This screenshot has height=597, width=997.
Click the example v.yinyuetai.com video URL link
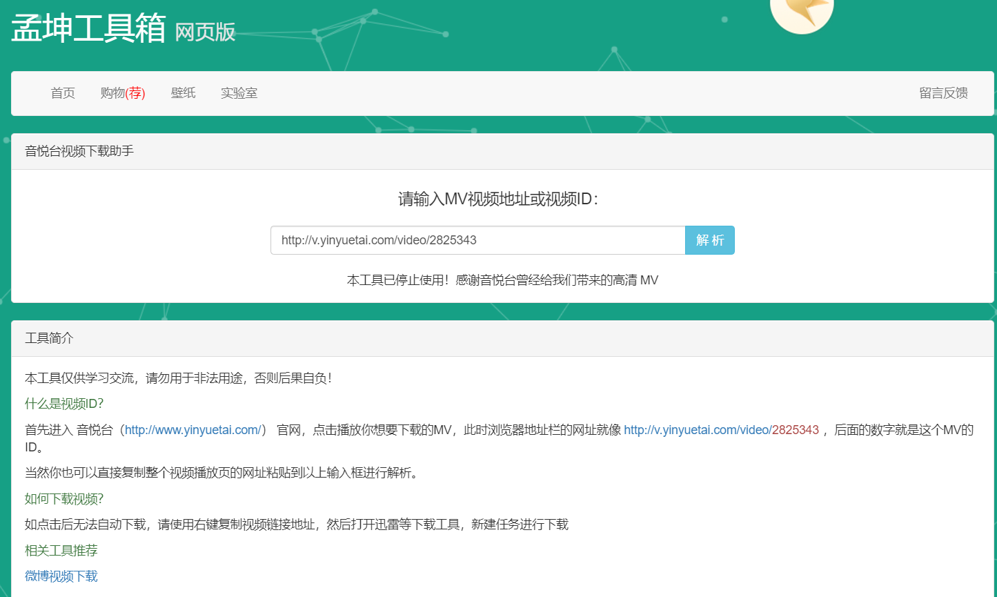click(721, 430)
